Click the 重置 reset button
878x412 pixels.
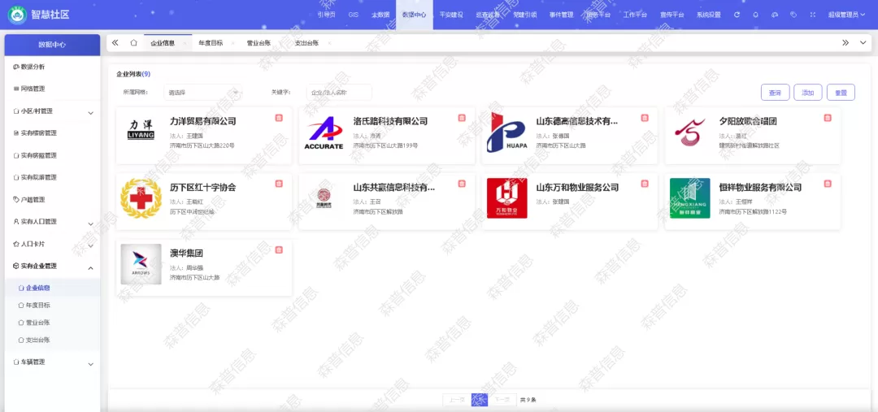pyautogui.click(x=841, y=93)
